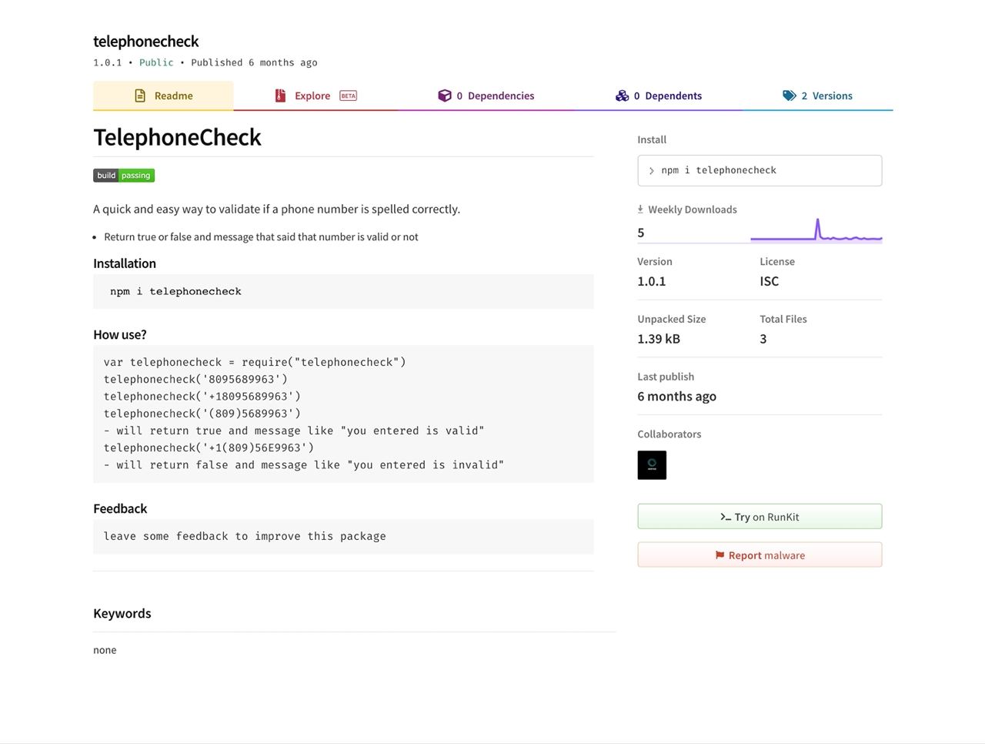The width and height of the screenshot is (985, 744).
Task: Open the 0 Dependents tab
Action: tap(658, 96)
